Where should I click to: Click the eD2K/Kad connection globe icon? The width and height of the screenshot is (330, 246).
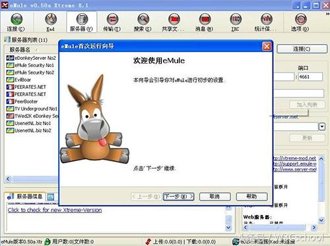(x=236, y=242)
